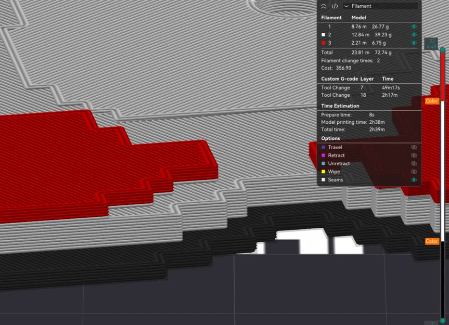Click the Travel blue color swatch
The height and width of the screenshot is (325, 449).
(323, 147)
